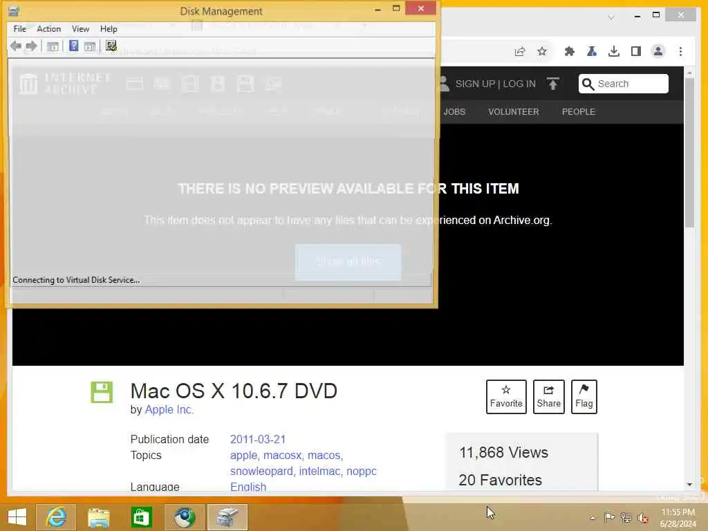The width and height of the screenshot is (708, 531).
Task: Click the page scrollbar down arrow
Action: 689,485
